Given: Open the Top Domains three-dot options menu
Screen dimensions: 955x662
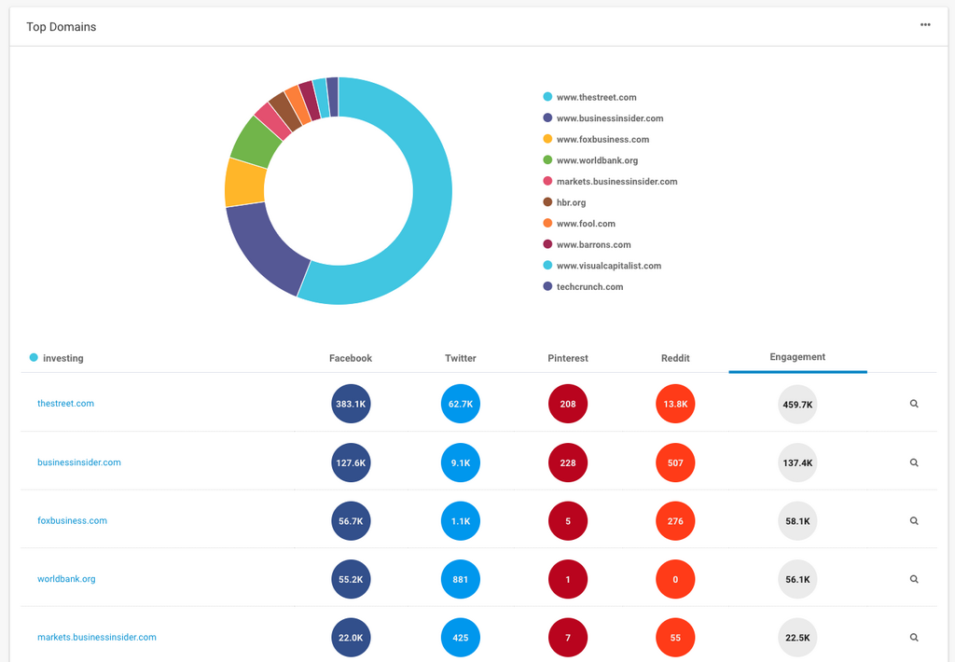Looking at the screenshot, I should pos(925,25).
